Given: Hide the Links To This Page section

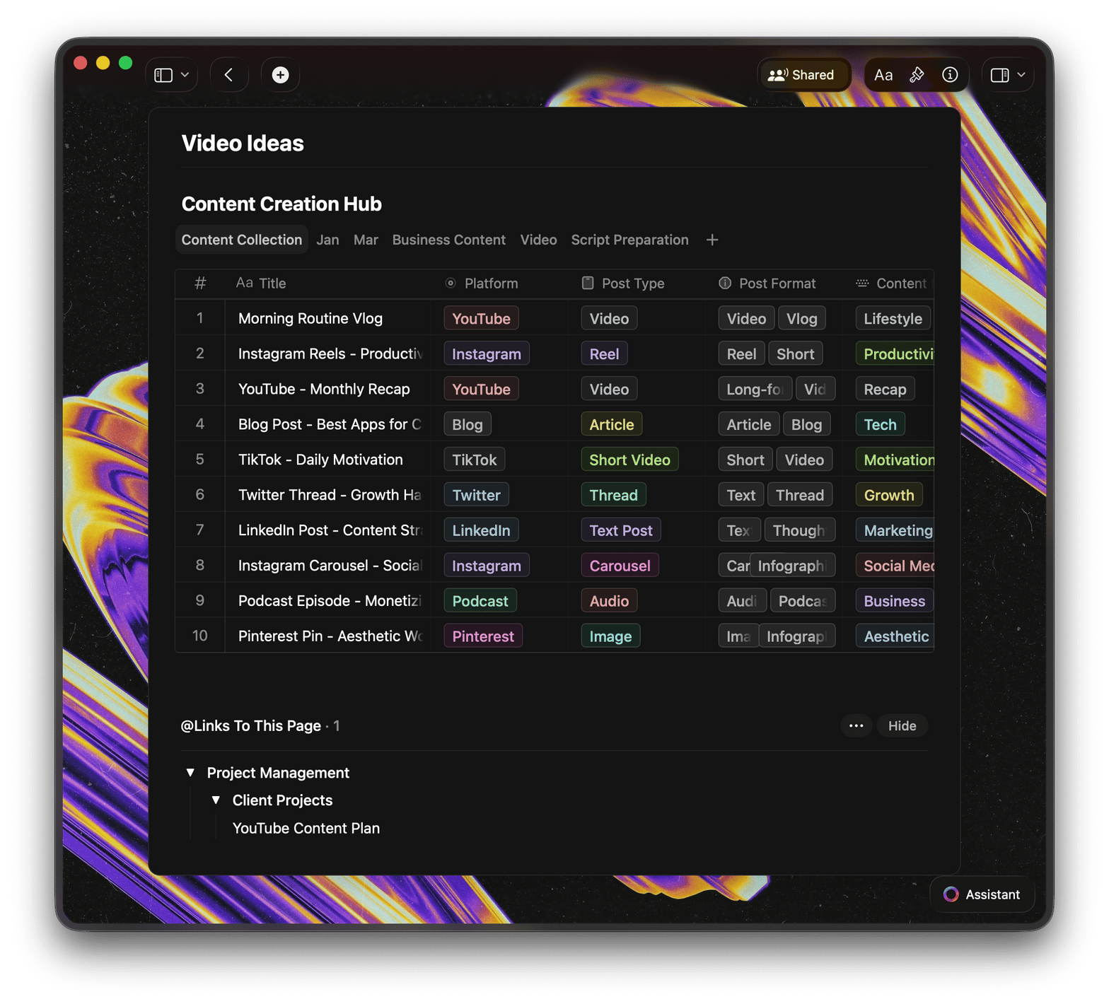Looking at the screenshot, I should (x=902, y=725).
